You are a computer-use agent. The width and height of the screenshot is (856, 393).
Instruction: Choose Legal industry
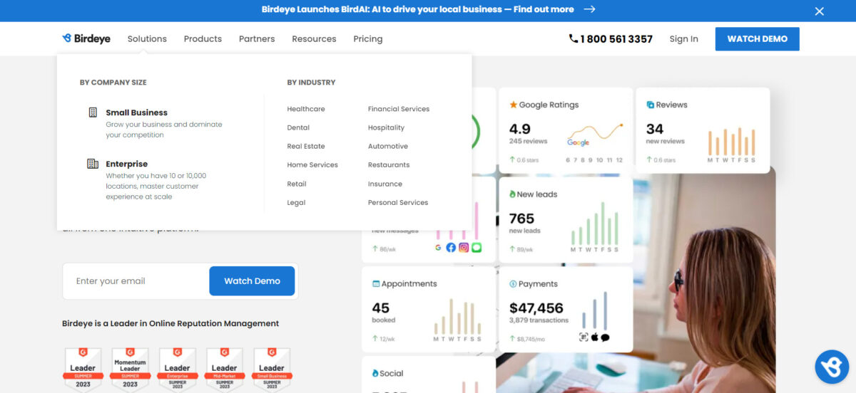[x=296, y=202]
